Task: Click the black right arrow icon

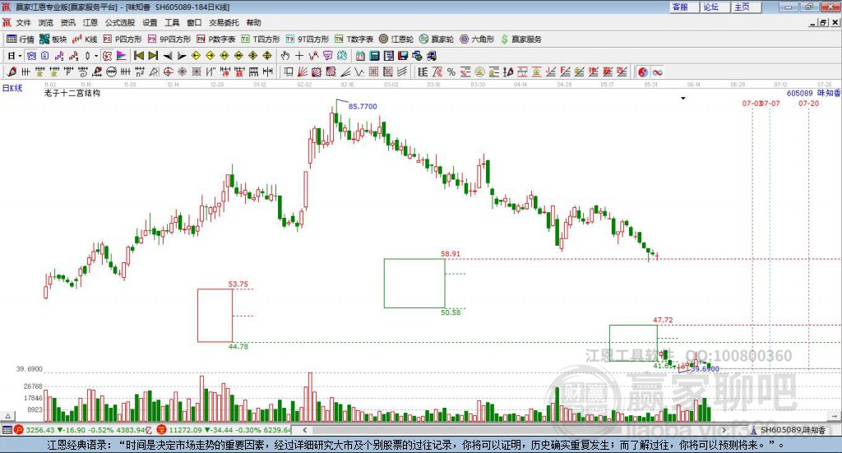Action: tap(182, 56)
